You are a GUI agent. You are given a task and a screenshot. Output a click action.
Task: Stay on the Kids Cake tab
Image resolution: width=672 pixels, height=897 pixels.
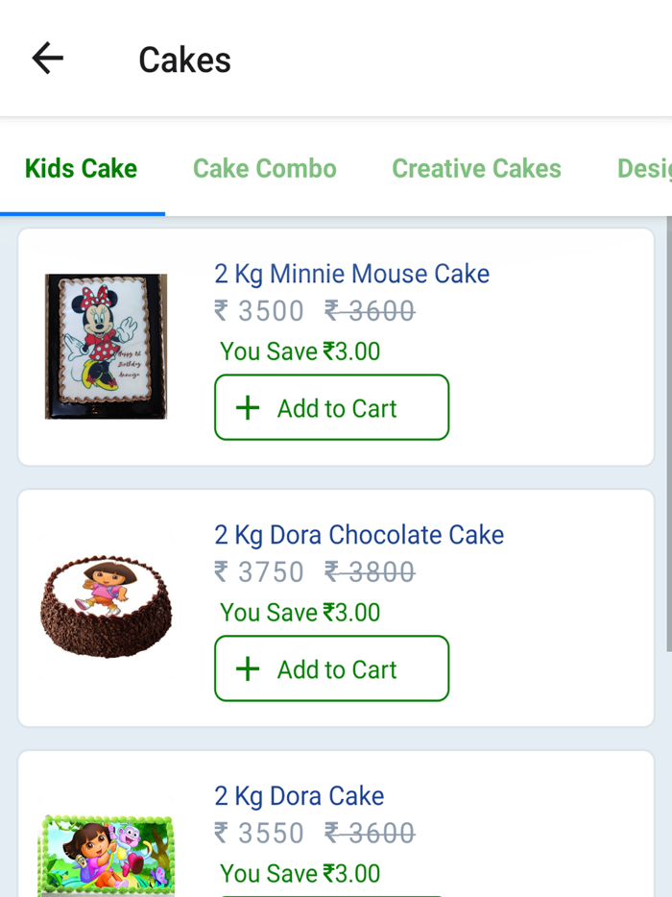81,168
